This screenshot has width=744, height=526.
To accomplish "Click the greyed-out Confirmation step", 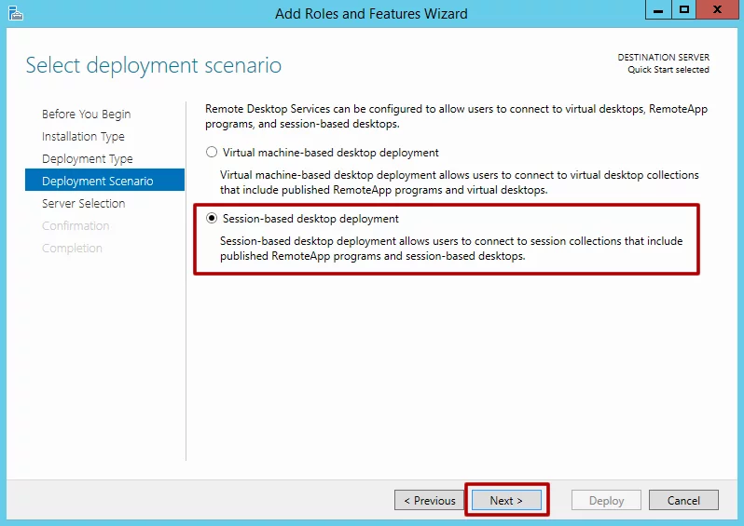I will (76, 226).
